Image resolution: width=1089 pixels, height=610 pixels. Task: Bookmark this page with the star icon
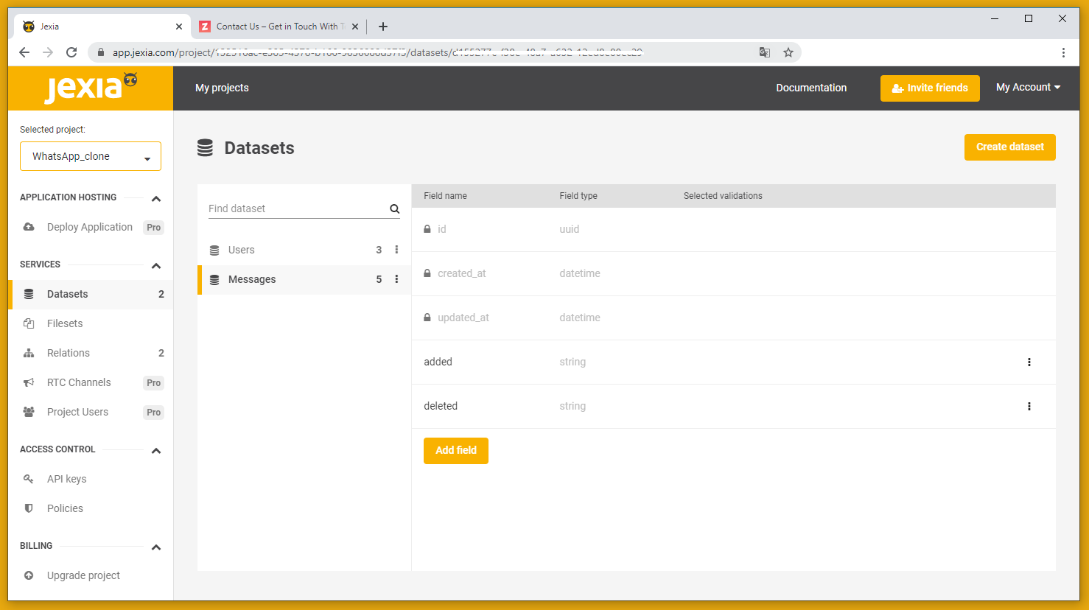(788, 52)
